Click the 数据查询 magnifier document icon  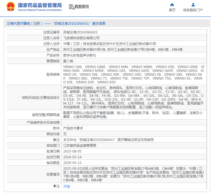click(71, 7)
